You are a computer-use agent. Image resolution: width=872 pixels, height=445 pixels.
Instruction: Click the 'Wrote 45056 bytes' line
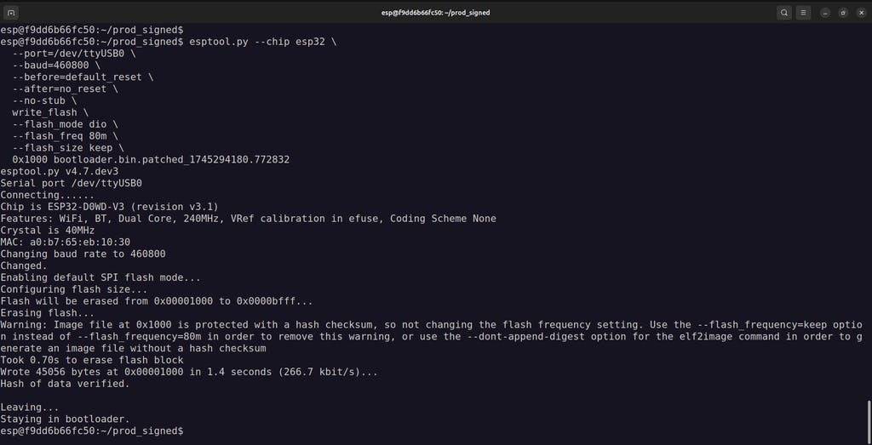(x=189, y=372)
